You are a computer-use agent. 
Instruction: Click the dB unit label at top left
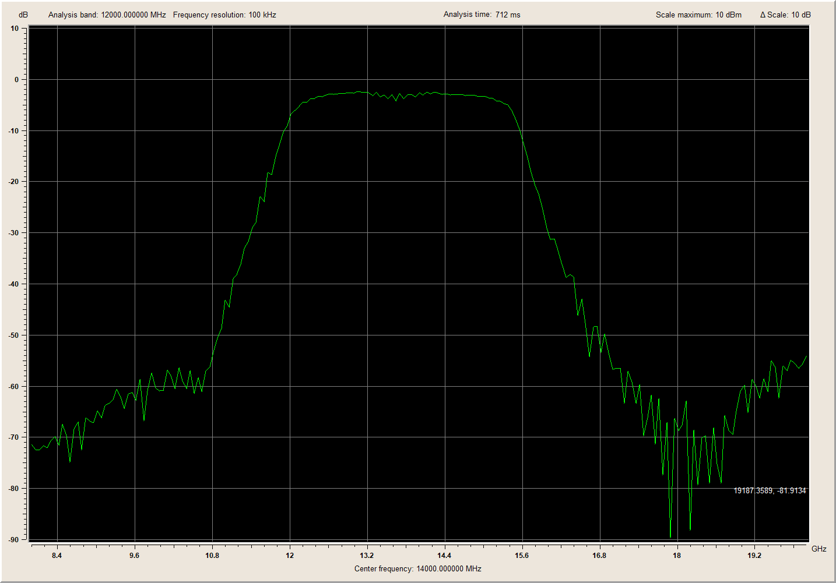23,15
